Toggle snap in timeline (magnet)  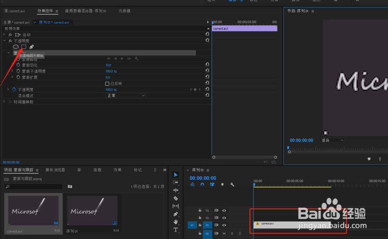coord(202,184)
